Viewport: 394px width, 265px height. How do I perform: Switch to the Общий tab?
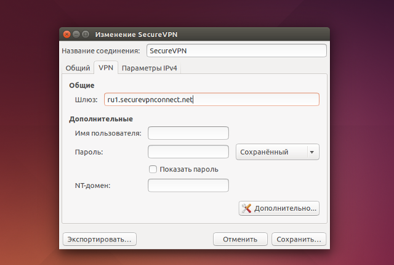pos(78,68)
